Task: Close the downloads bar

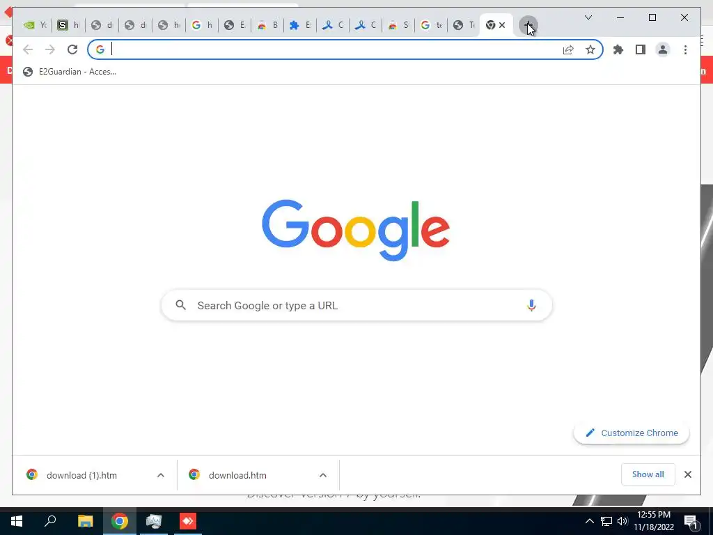Action: click(687, 474)
